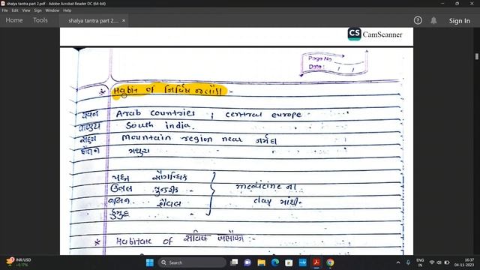Open the notifications bell icon
The width and height of the screenshot is (480, 270).
433,20
